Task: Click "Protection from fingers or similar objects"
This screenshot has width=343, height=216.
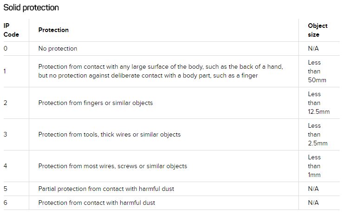Action: pyautogui.click(x=95, y=103)
